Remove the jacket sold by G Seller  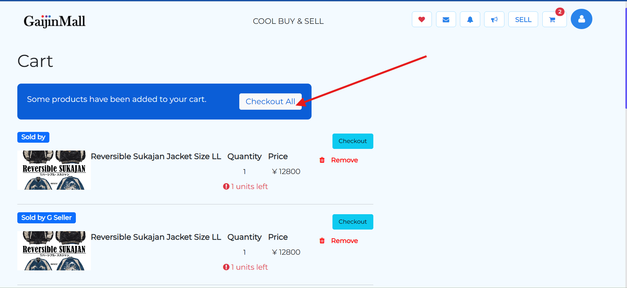click(x=345, y=241)
